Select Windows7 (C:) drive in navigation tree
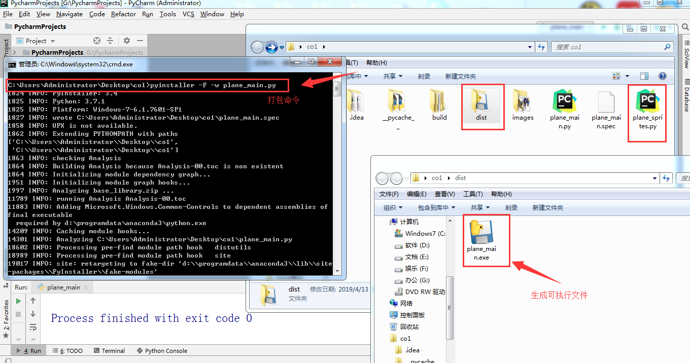690x363 pixels. (x=420, y=233)
